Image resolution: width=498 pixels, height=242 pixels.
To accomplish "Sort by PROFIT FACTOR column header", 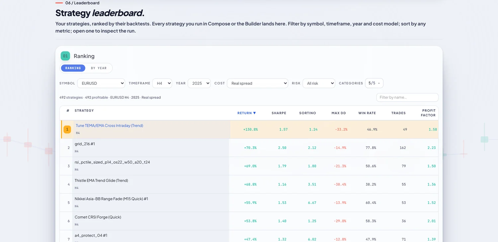I will point(428,113).
